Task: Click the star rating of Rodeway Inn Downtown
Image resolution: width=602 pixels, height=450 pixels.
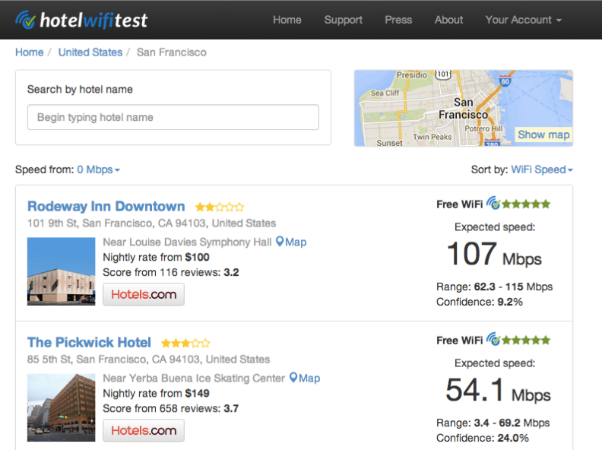Action: 220,208
